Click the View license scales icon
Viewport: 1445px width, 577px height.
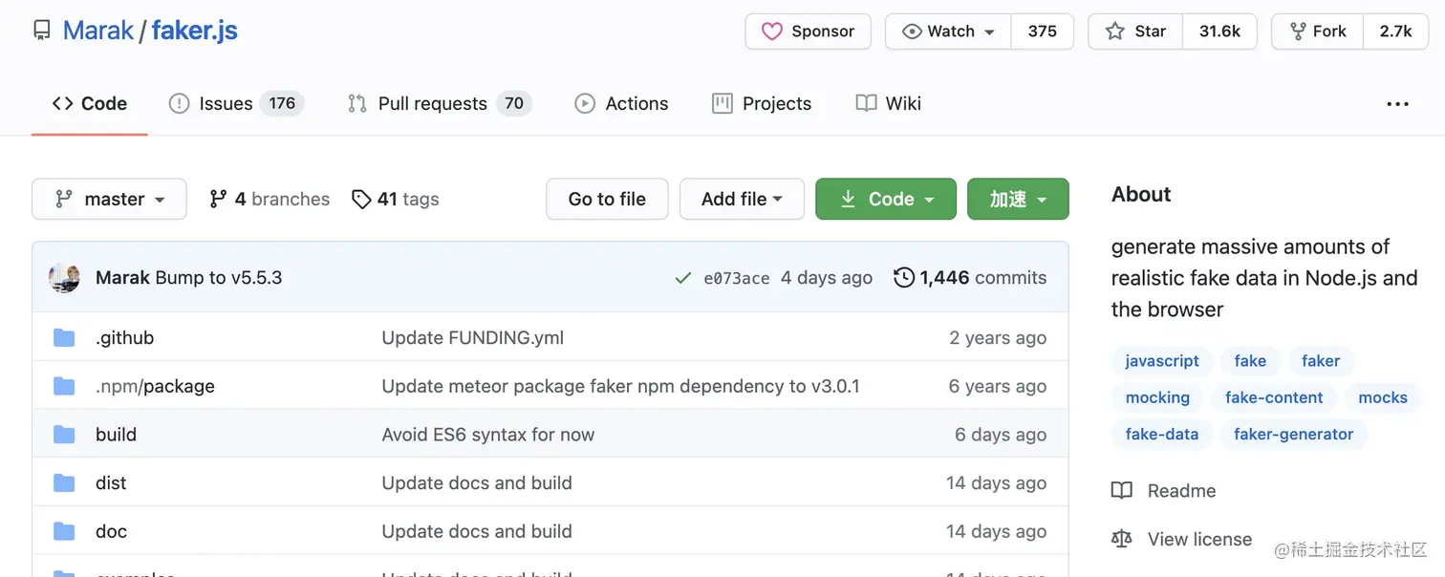click(1121, 538)
